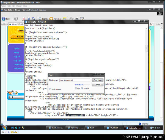
Task: Click the Home link on the web page
Action: point(16,49)
